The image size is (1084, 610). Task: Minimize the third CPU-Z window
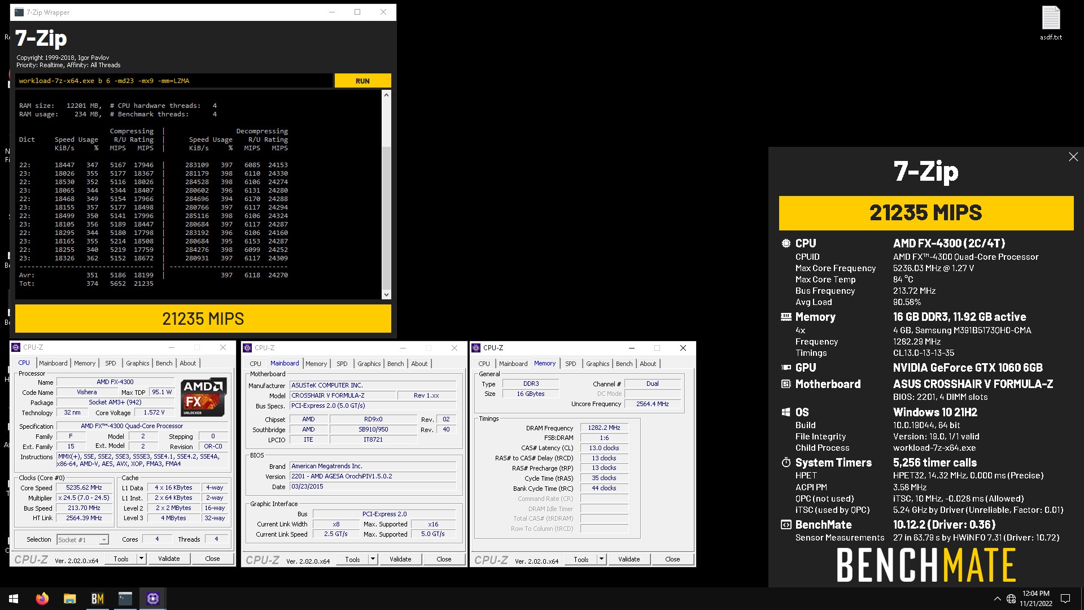(x=632, y=348)
